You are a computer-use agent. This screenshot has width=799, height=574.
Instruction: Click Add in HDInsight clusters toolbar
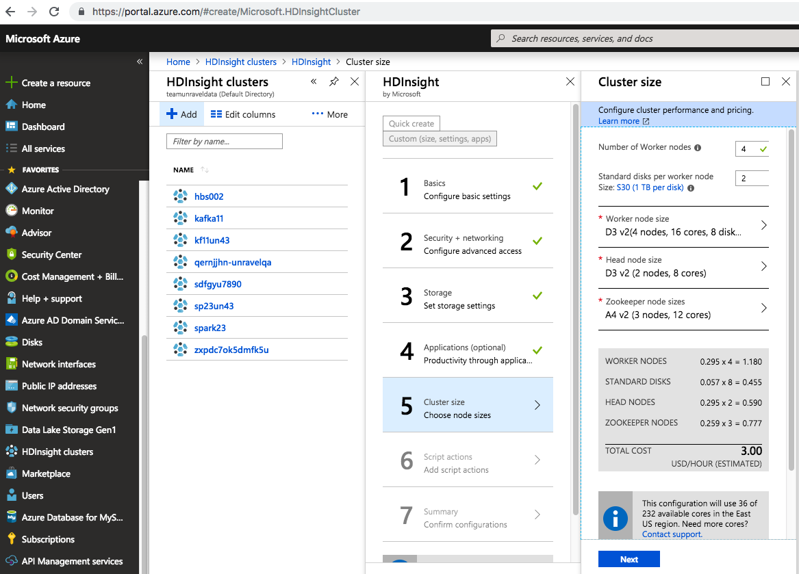point(182,115)
